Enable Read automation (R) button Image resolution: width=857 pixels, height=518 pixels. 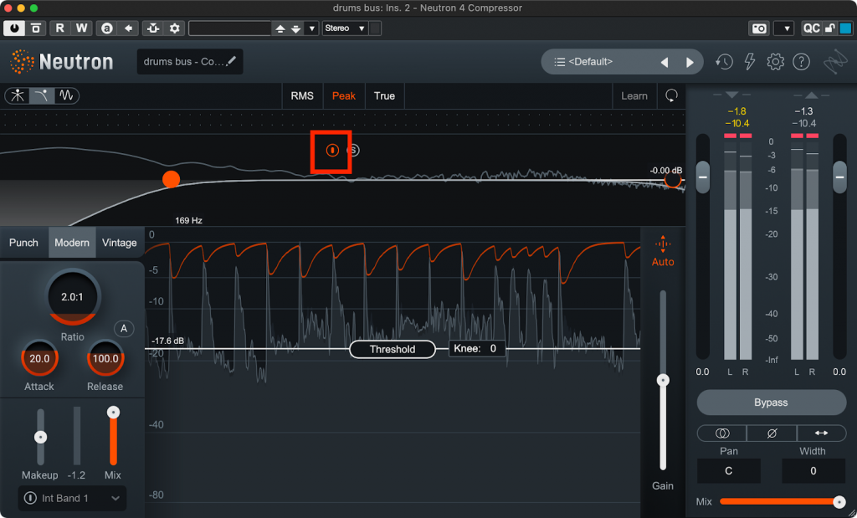point(59,28)
